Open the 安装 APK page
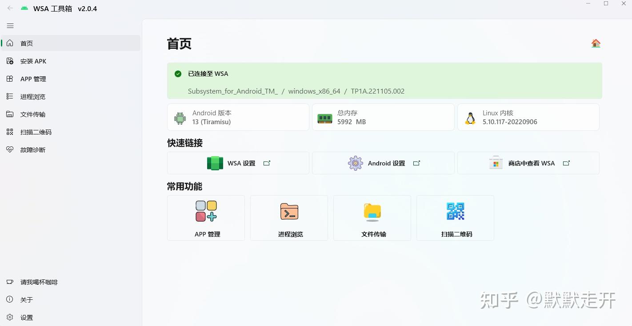 pyautogui.click(x=33, y=61)
